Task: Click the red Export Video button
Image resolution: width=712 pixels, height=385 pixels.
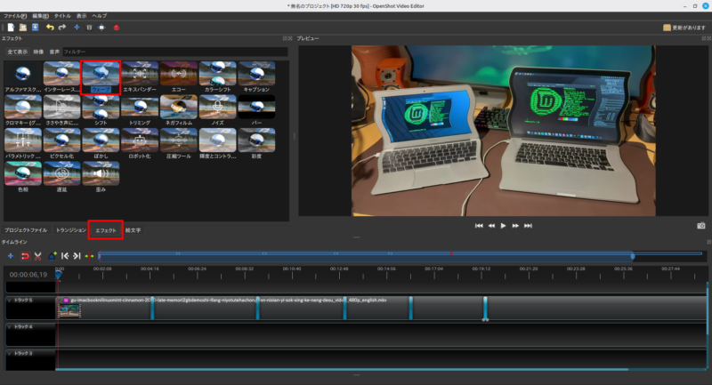Action: pos(116,28)
